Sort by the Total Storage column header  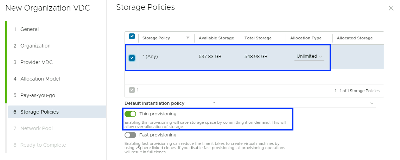point(258,38)
